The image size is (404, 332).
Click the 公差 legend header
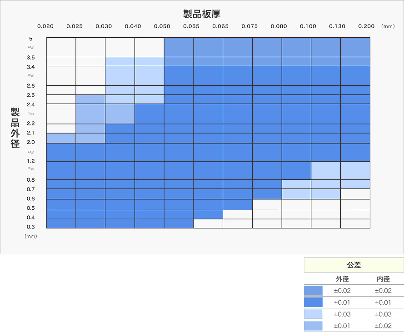(x=354, y=265)
